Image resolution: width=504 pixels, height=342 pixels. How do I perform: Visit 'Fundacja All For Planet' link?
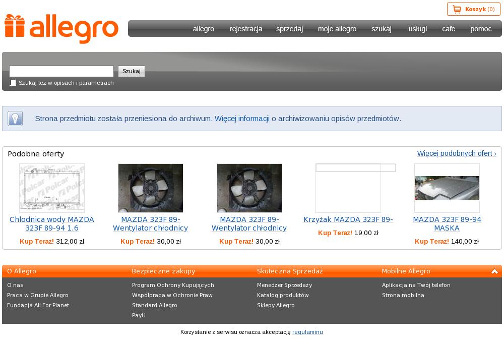(38, 305)
